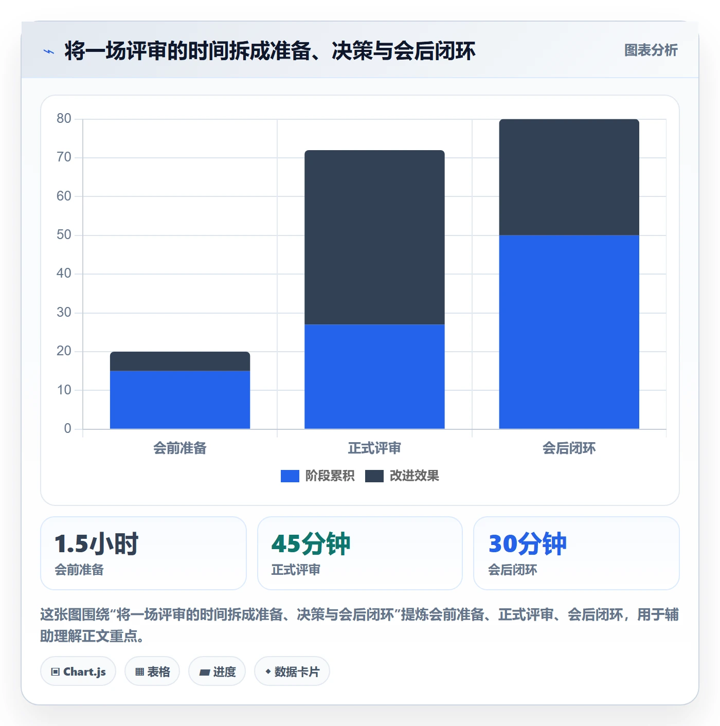The width and height of the screenshot is (720, 726).
Task: Click the y-axis value 50
Action: point(64,235)
